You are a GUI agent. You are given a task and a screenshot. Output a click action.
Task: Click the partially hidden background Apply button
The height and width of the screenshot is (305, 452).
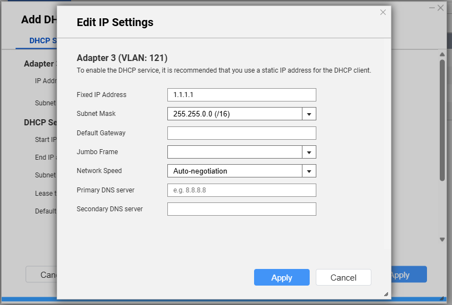click(409, 274)
